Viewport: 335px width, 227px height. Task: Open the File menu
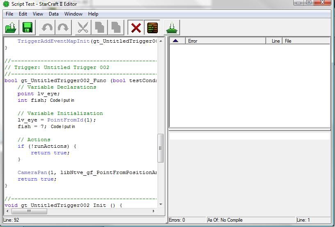(x=9, y=14)
